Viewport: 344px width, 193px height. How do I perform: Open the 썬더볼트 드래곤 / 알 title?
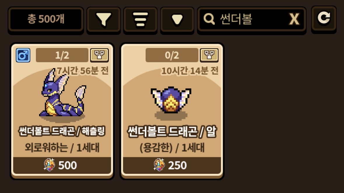click(172, 132)
